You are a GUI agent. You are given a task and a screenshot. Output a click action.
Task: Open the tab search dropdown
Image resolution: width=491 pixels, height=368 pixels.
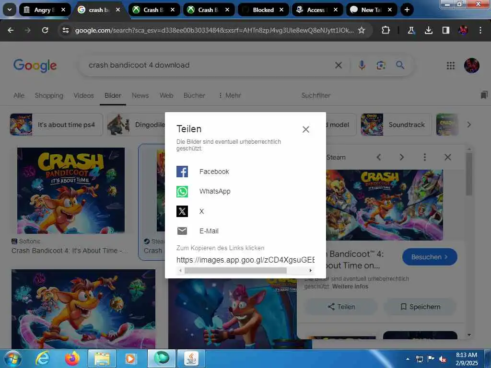tap(10, 10)
